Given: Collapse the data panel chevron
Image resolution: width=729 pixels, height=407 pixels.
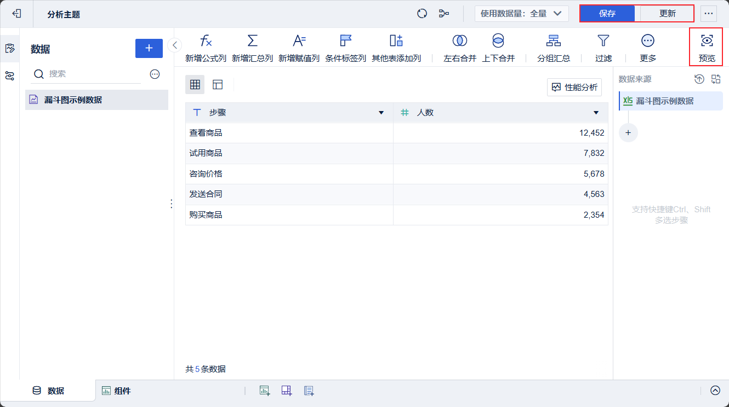Looking at the screenshot, I should pos(174,45).
